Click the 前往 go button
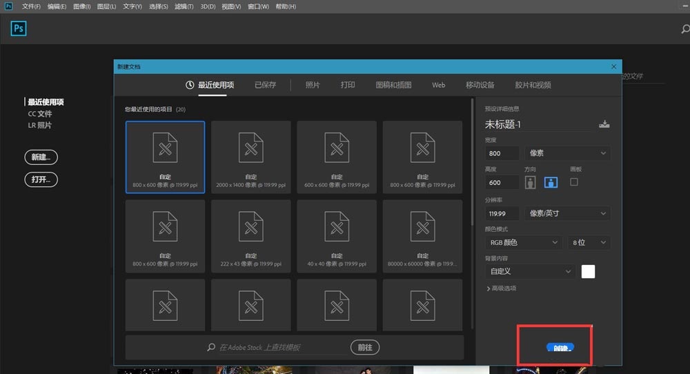Image resolution: width=690 pixels, height=374 pixels. (365, 347)
